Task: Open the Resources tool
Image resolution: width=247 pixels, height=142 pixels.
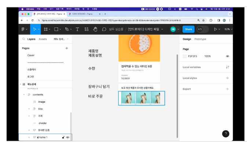Action: pyautogui.click(x=86, y=29)
